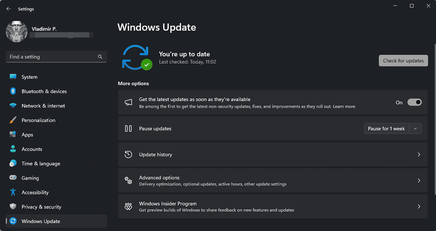Click the Windows Update sidebar icon

13,221
